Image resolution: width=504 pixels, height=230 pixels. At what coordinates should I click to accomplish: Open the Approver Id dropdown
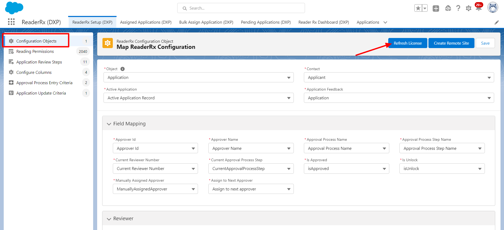click(x=155, y=148)
